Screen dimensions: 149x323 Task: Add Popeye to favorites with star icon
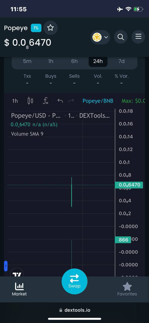(51, 28)
